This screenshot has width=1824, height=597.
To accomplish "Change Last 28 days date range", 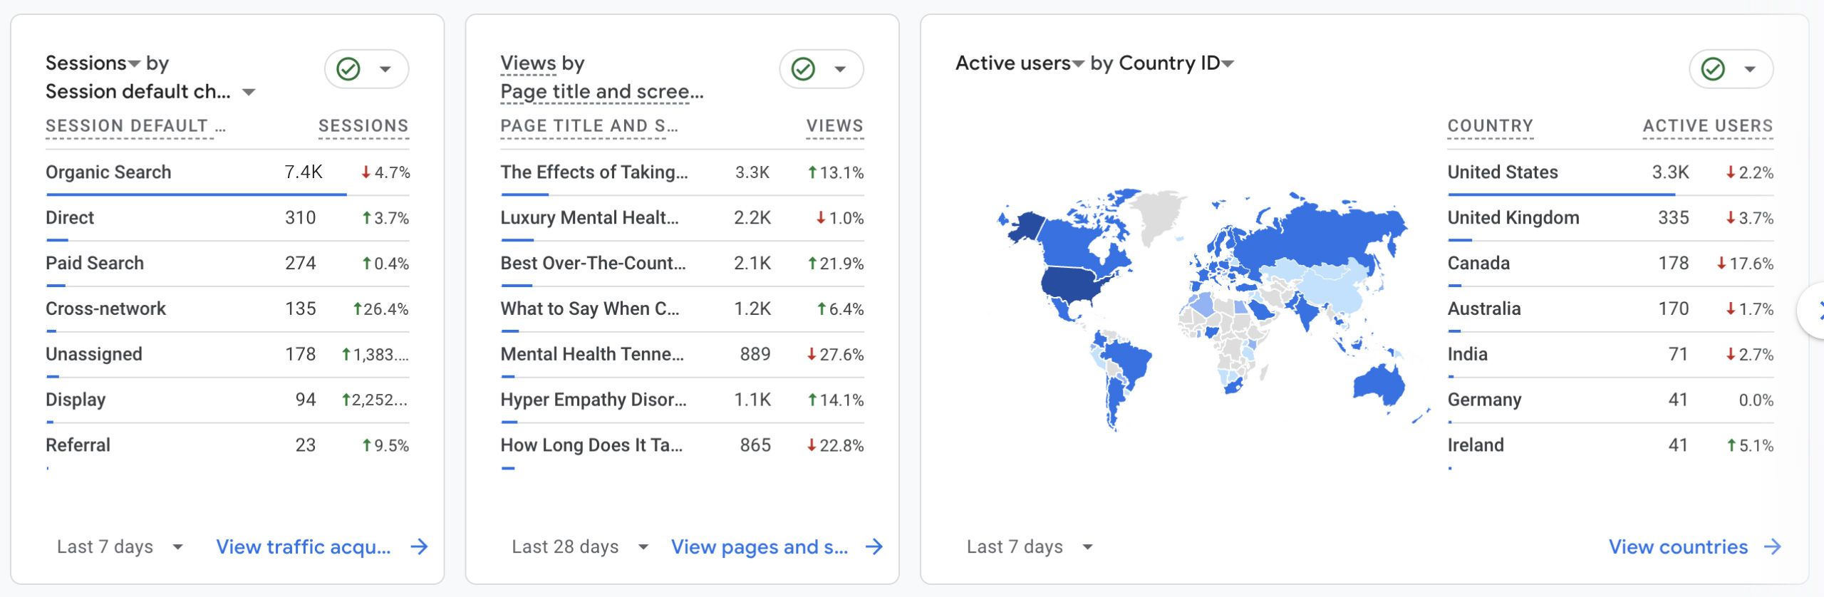I will [x=579, y=546].
